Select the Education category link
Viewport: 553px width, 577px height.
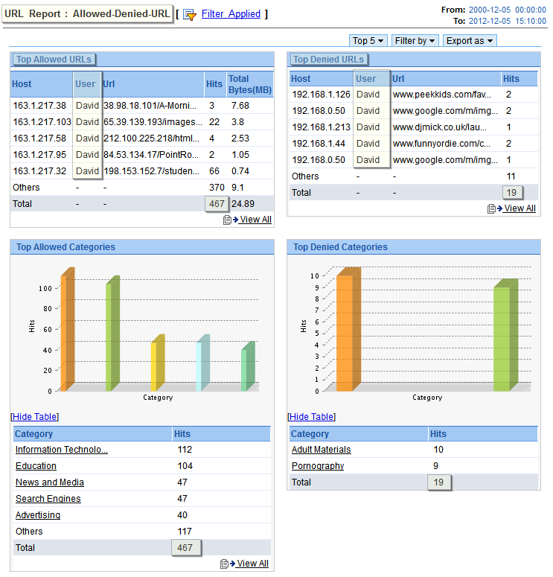pos(36,466)
